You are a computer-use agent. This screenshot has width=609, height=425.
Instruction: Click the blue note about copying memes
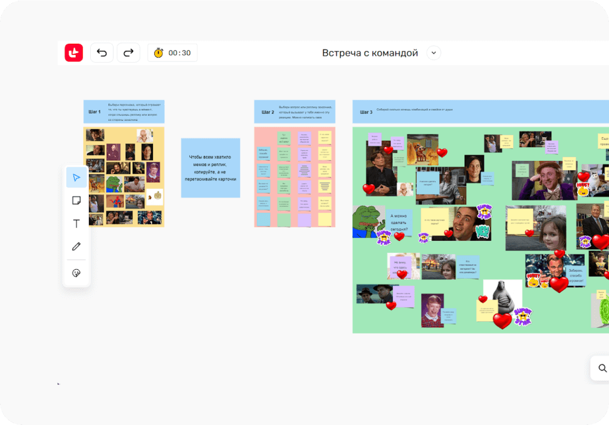point(211,168)
